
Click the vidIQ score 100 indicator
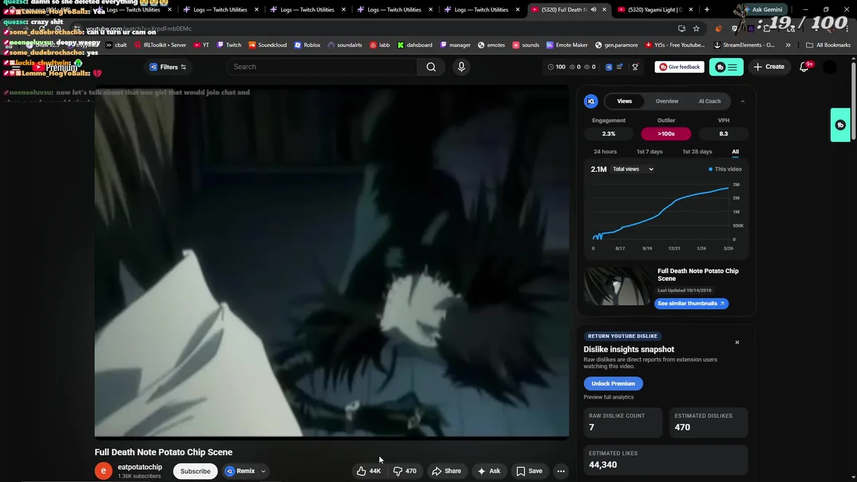pyautogui.click(x=556, y=67)
